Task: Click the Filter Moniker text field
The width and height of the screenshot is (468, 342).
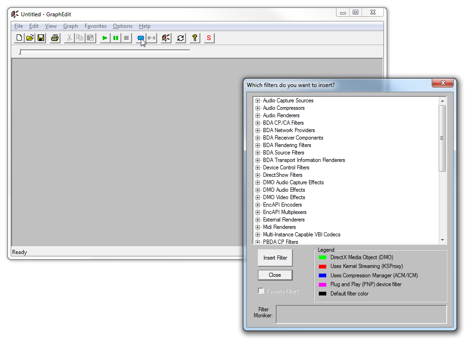Action: click(x=361, y=314)
